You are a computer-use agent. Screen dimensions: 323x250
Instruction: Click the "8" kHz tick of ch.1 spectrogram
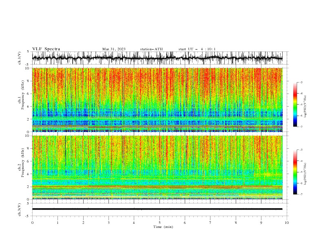tap(28, 81)
